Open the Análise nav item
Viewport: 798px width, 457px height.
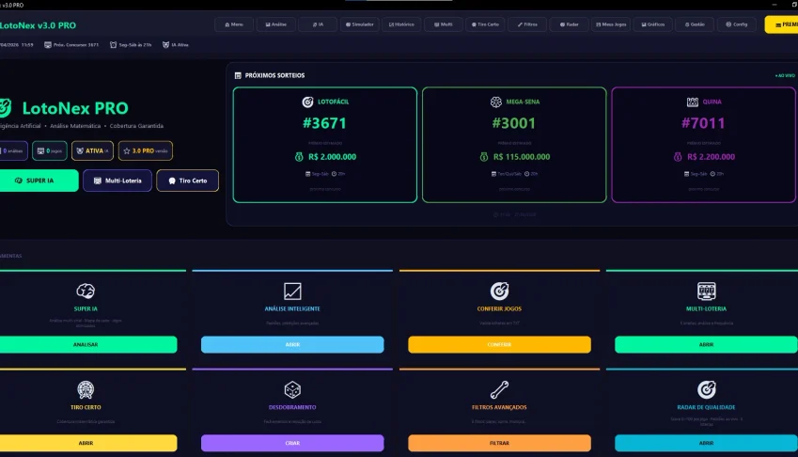click(275, 24)
